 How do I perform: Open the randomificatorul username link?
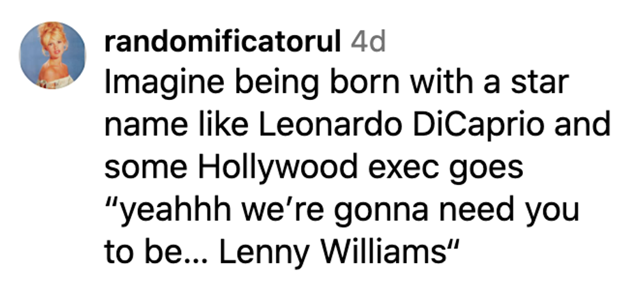coord(223,41)
